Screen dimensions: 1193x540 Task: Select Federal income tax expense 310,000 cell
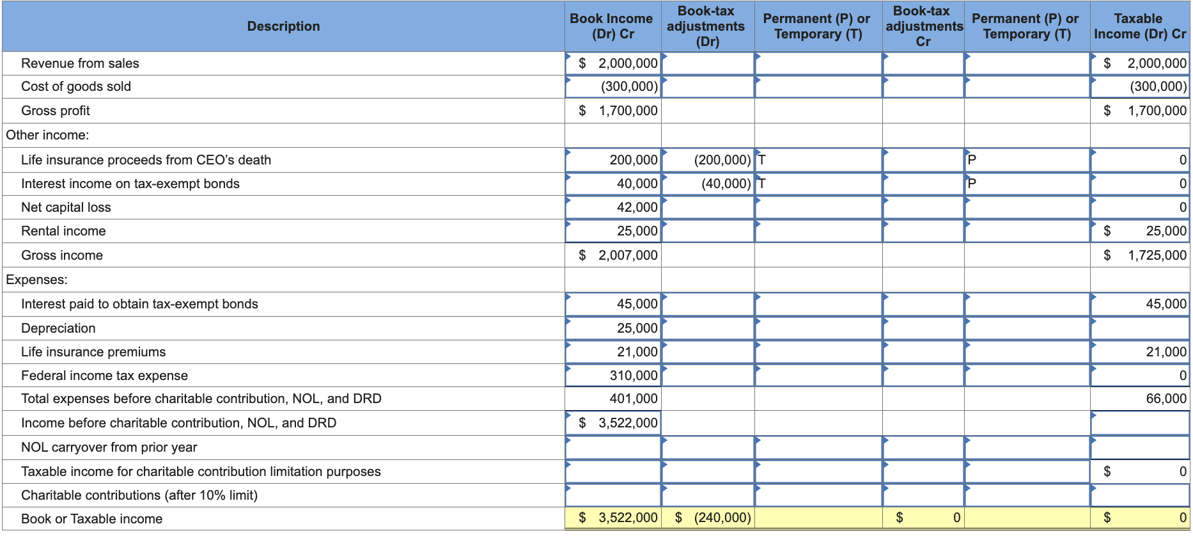[613, 376]
